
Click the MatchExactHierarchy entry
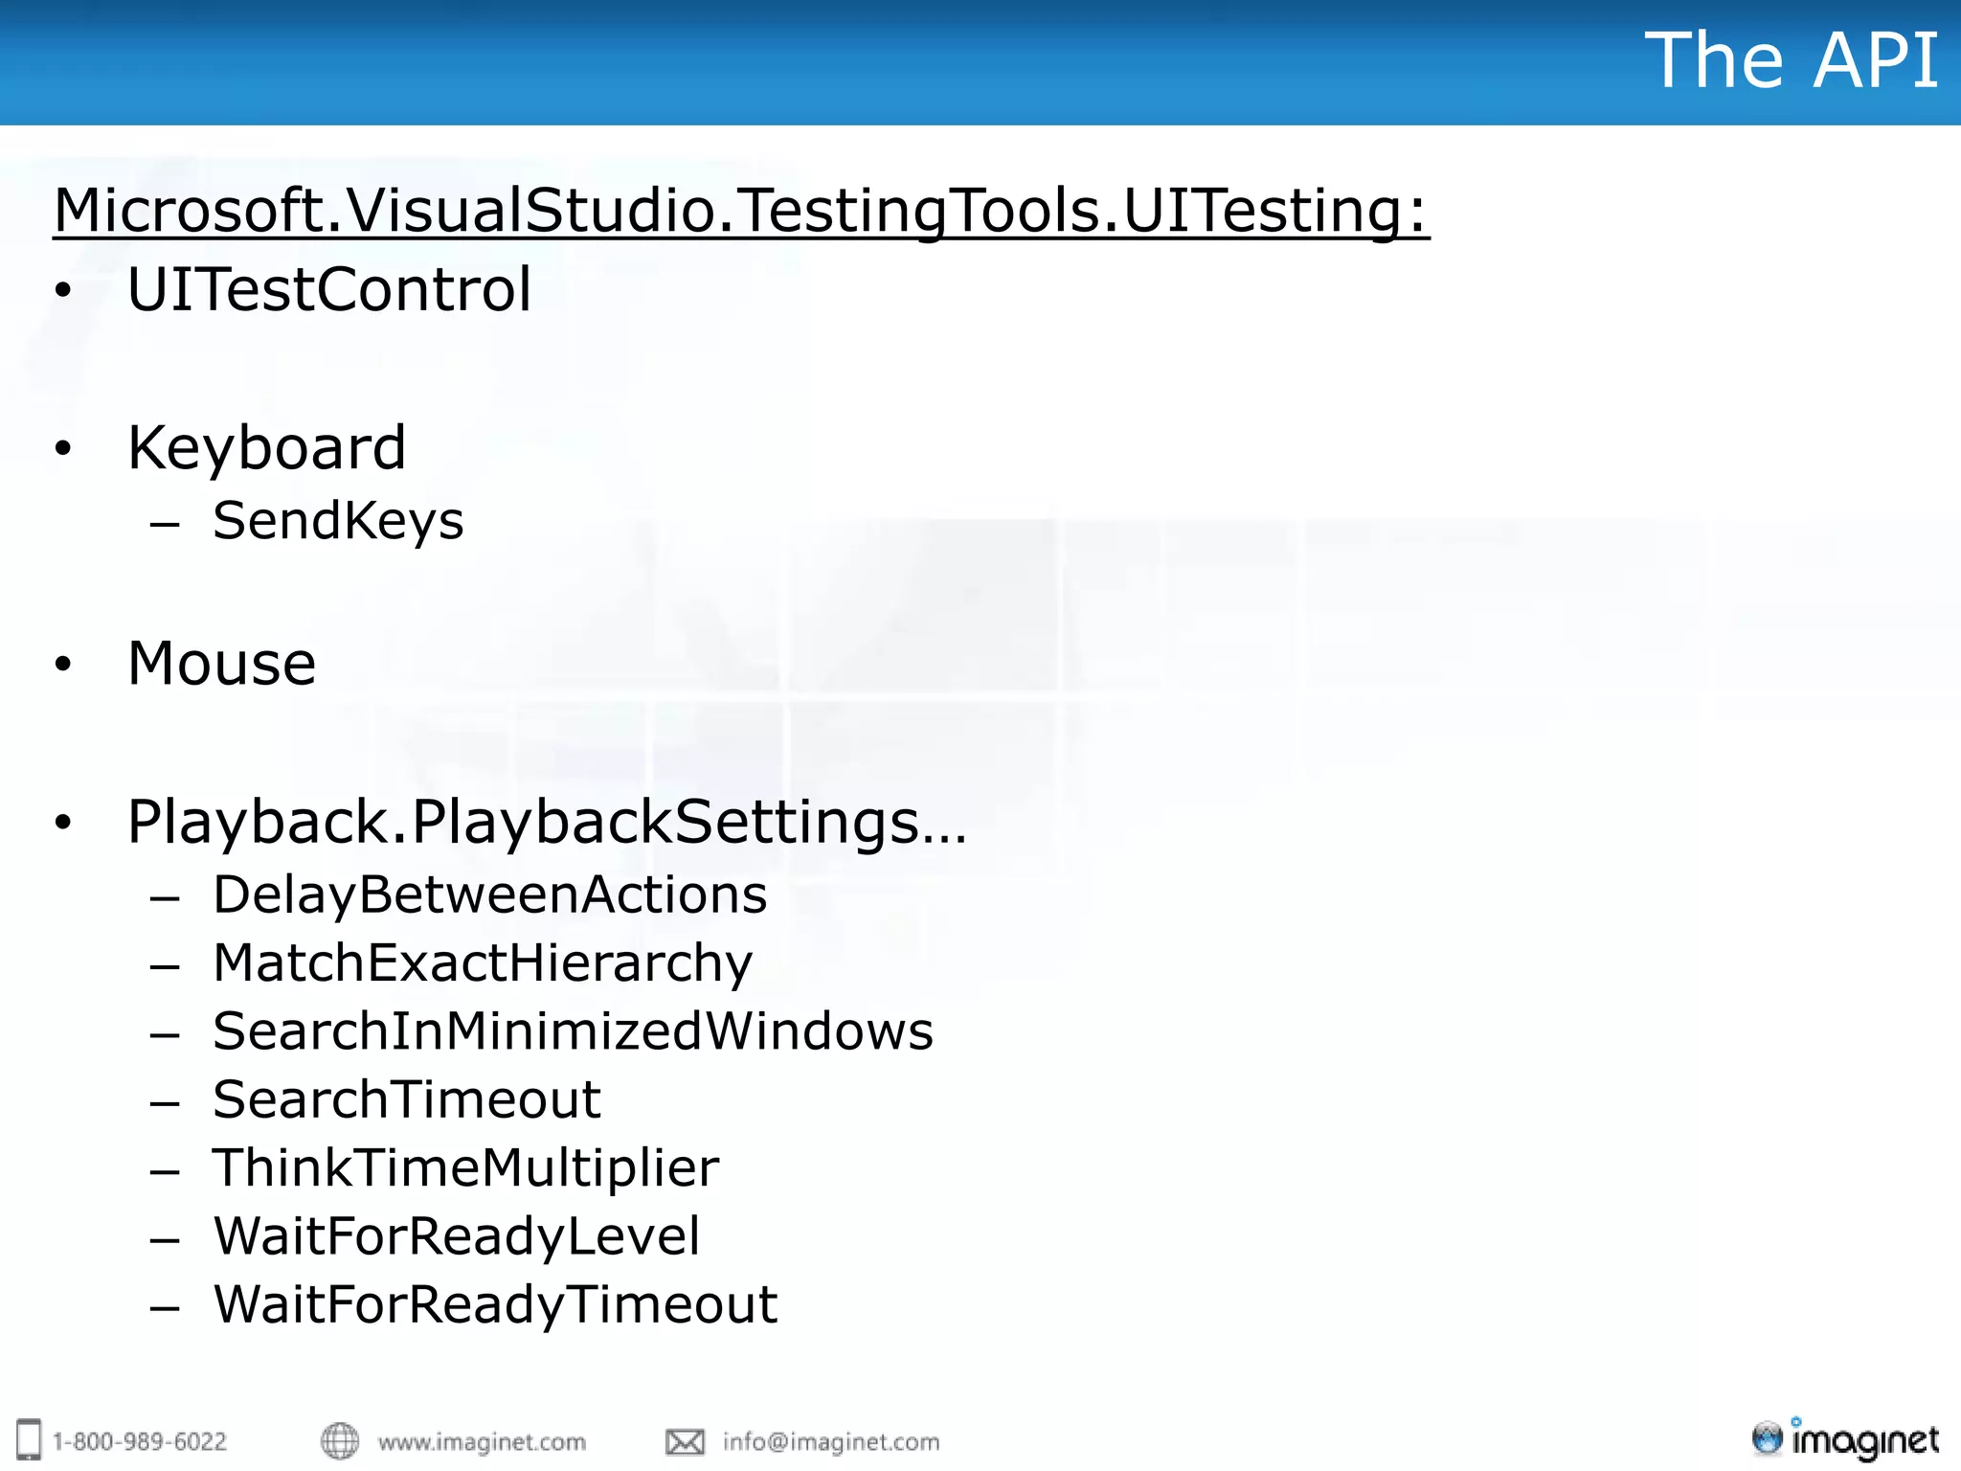(483, 963)
